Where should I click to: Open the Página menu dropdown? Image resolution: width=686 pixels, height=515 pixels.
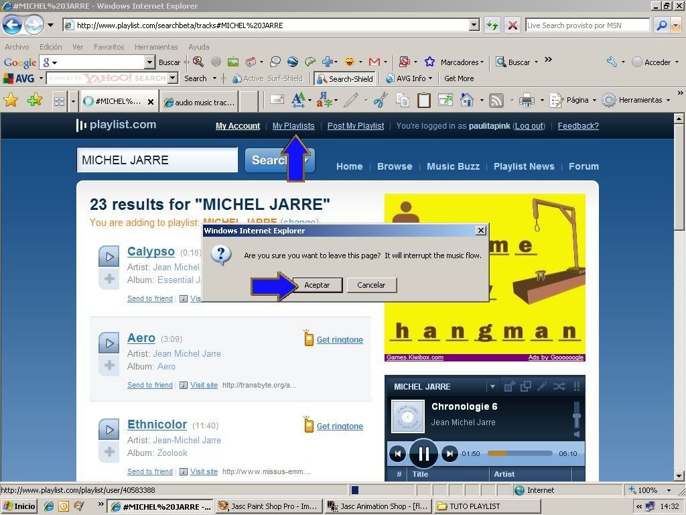coord(594,101)
